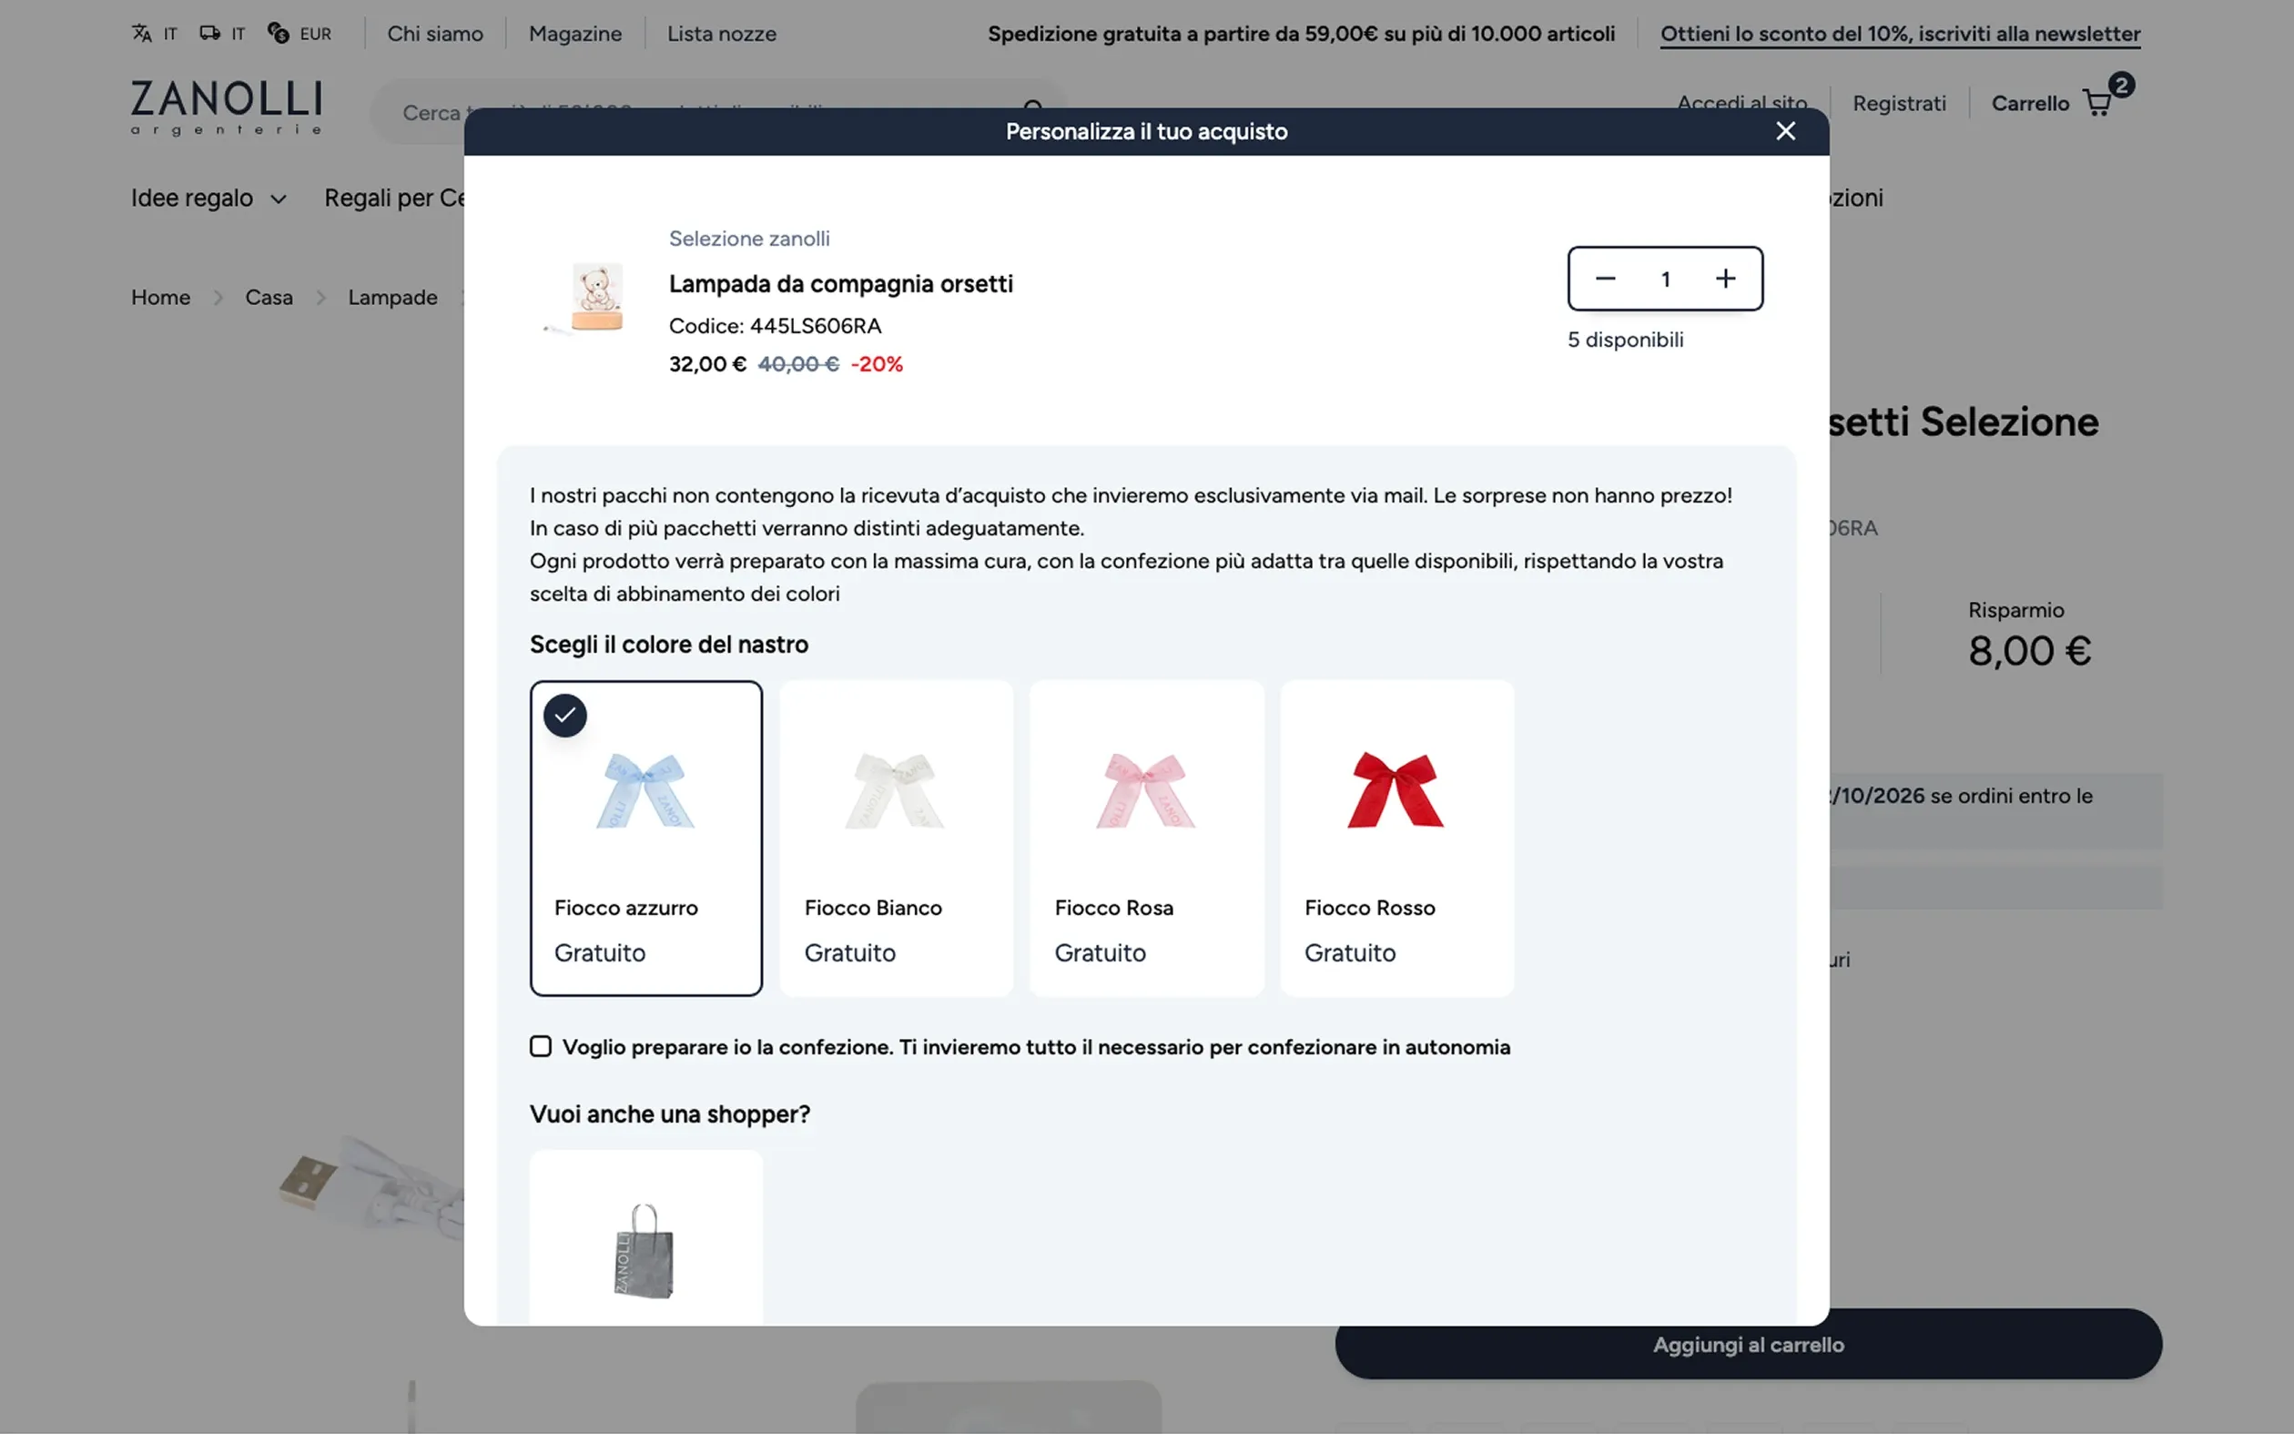Click the 5 disponibili availability text
Screen dimensions: 2294x1434
point(1625,340)
